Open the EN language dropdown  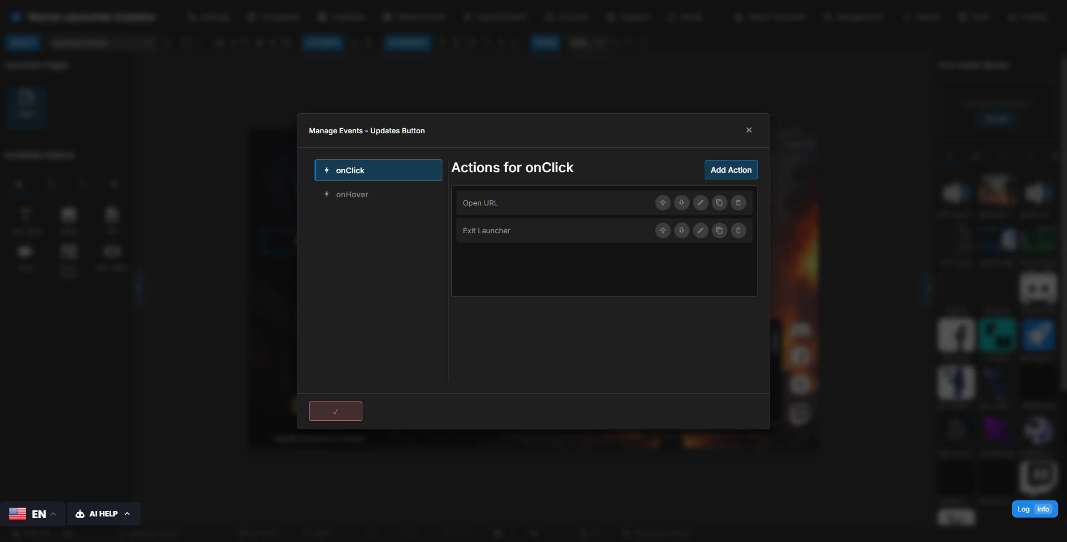[39, 514]
